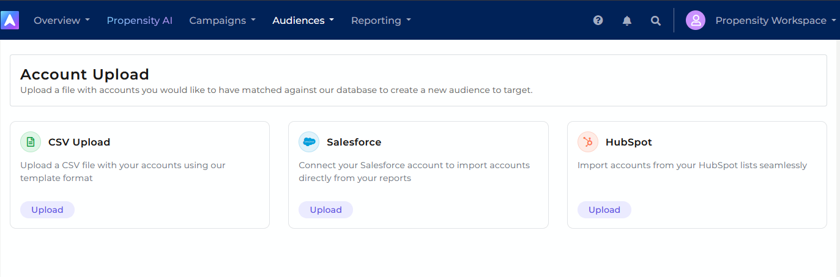840x277 pixels.
Task: Open notifications bell icon
Action: [627, 20]
